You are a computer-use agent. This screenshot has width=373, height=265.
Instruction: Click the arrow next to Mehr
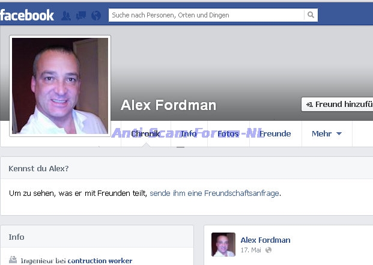(339, 134)
